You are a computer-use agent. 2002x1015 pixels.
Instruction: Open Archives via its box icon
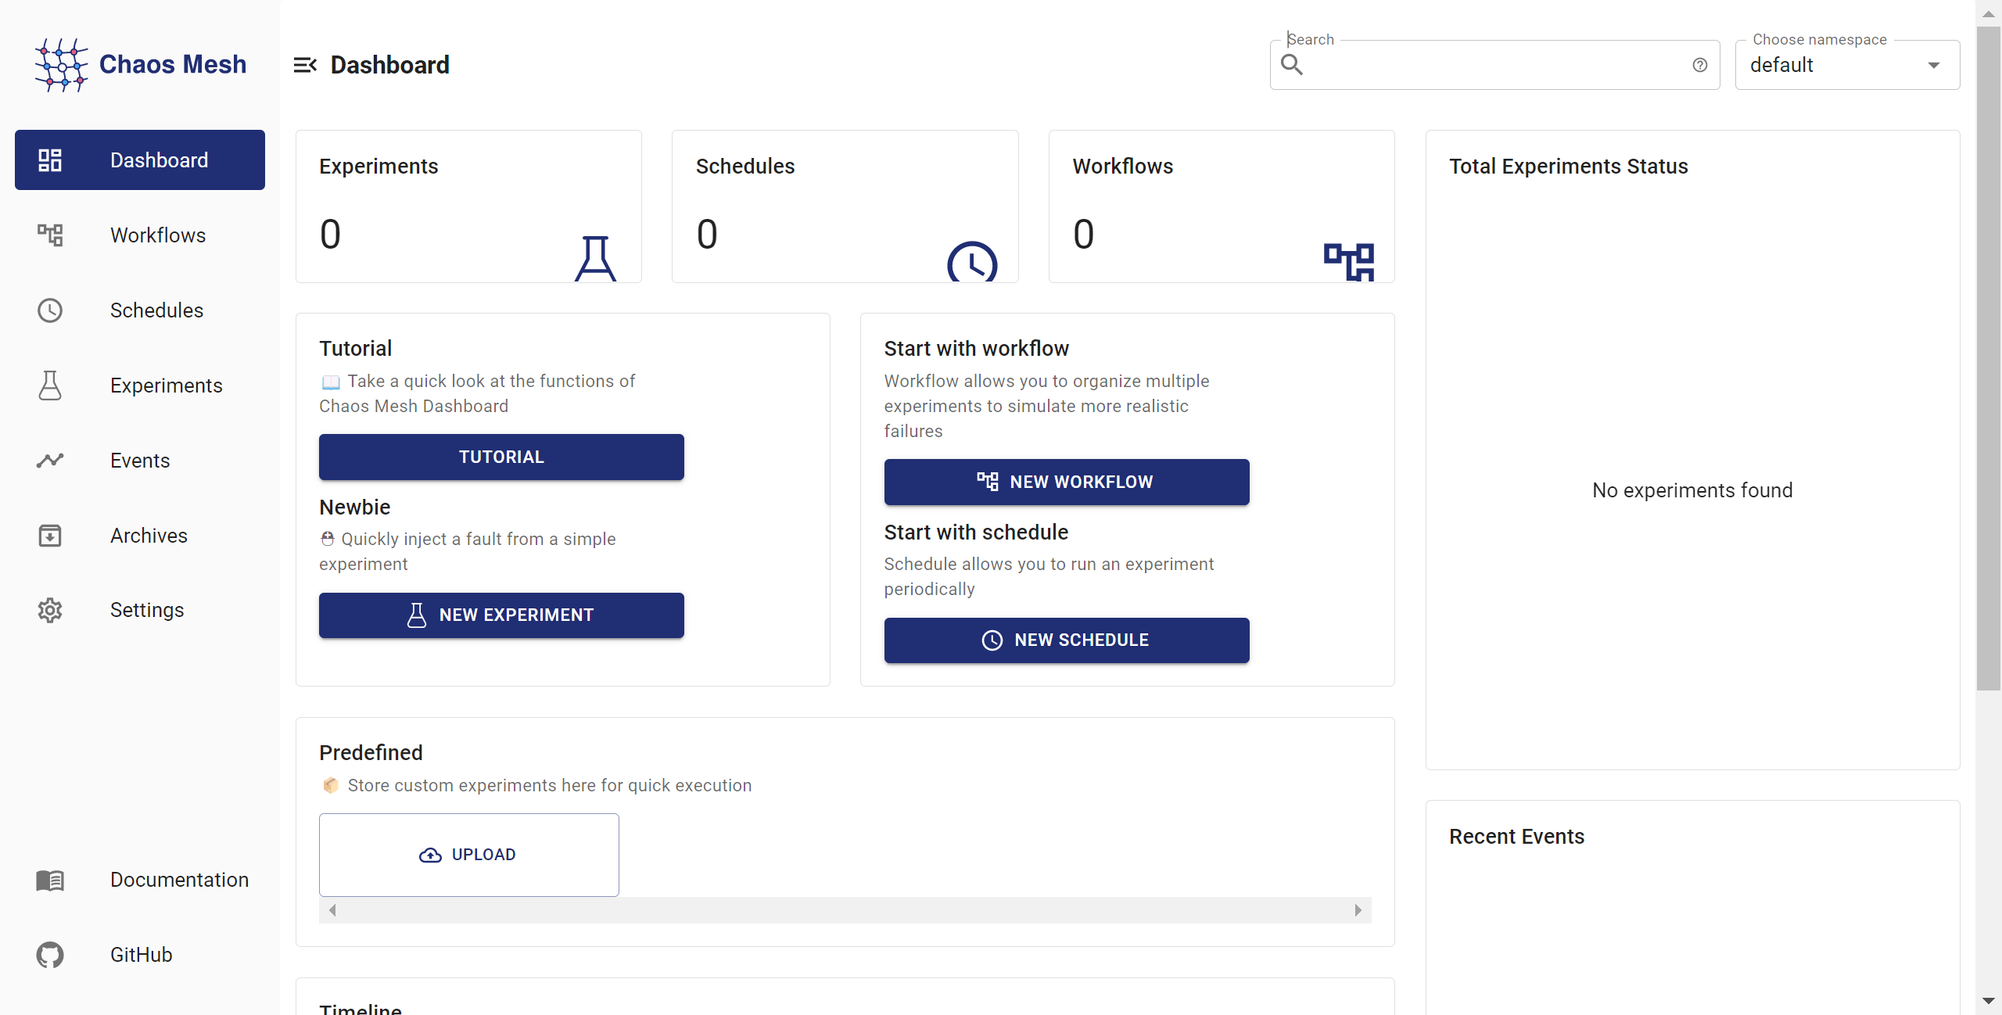(50, 536)
